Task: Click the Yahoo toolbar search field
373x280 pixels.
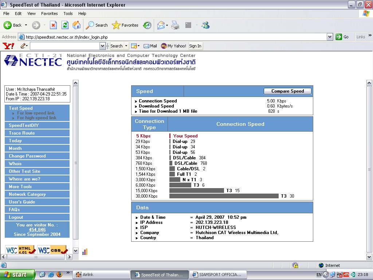Action: point(65,46)
